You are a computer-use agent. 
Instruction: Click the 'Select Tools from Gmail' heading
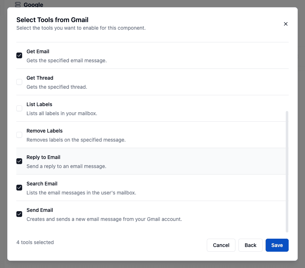click(x=52, y=20)
